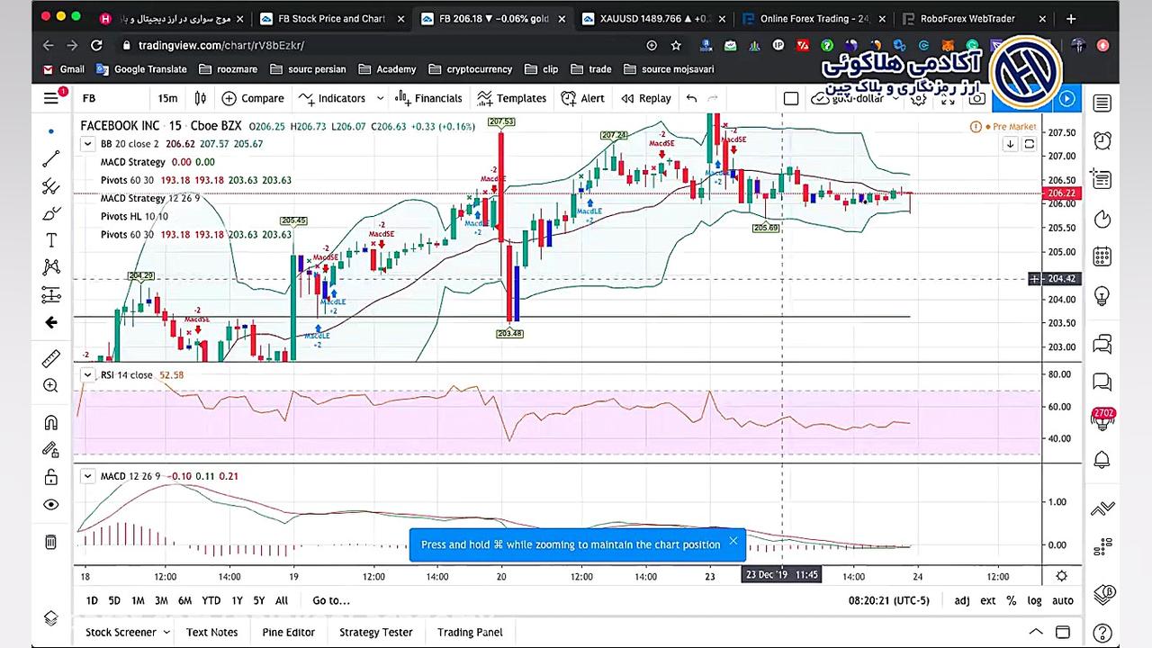Image resolution: width=1152 pixels, height=648 pixels.
Task: Open the Stock Screener dropdown arrow
Action: click(165, 632)
